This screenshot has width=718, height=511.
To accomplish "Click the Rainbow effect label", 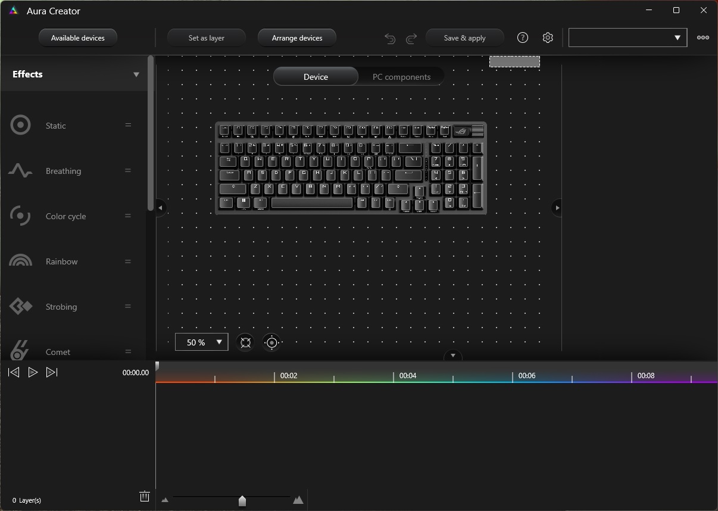I will (61, 261).
